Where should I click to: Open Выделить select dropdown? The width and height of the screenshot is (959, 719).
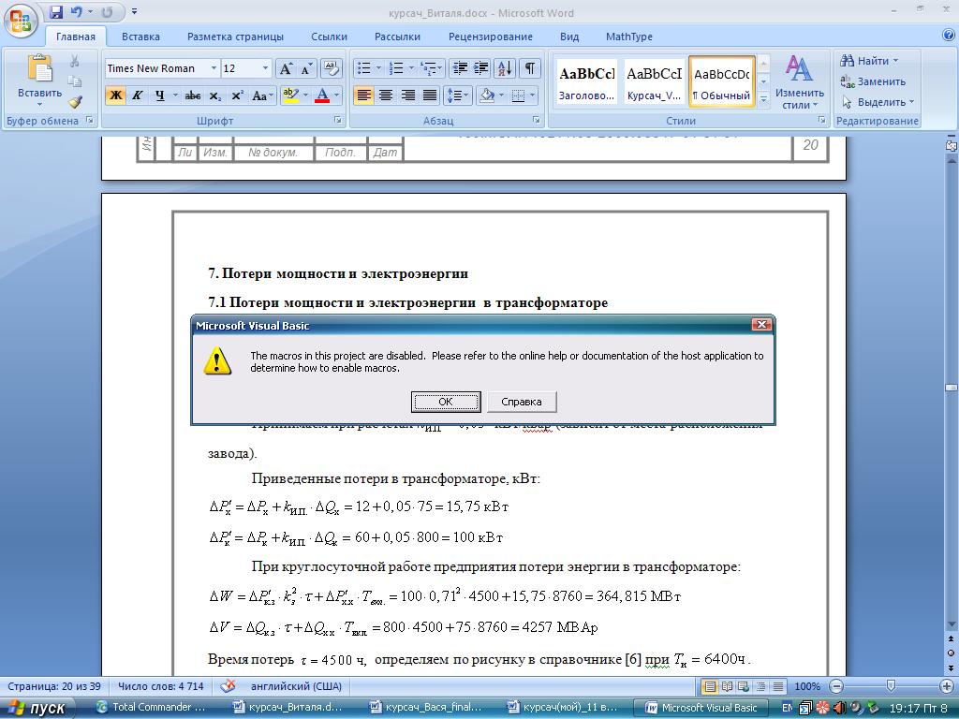(878, 102)
